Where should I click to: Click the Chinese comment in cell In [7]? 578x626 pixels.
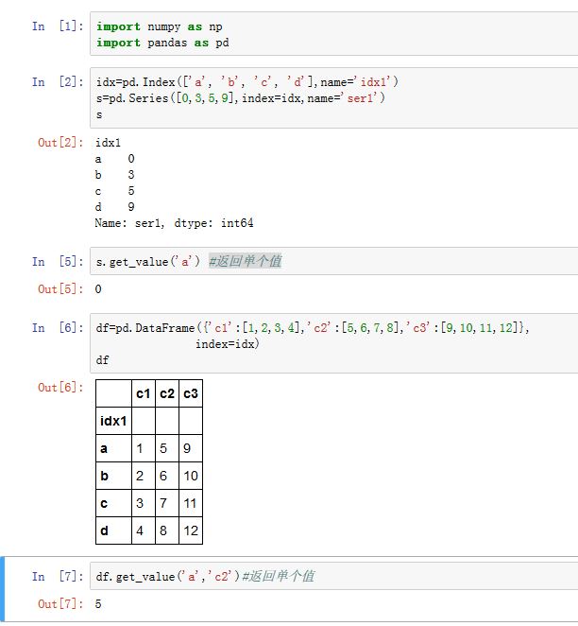279,576
